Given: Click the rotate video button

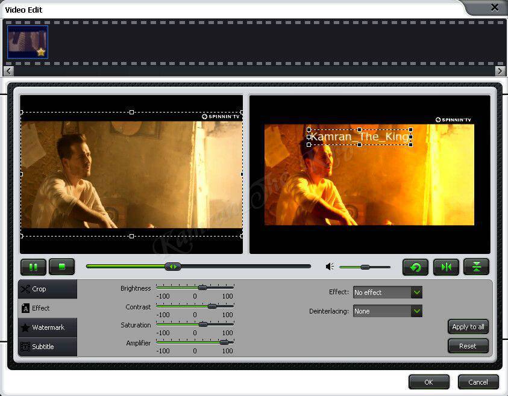Looking at the screenshot, I should [x=415, y=267].
